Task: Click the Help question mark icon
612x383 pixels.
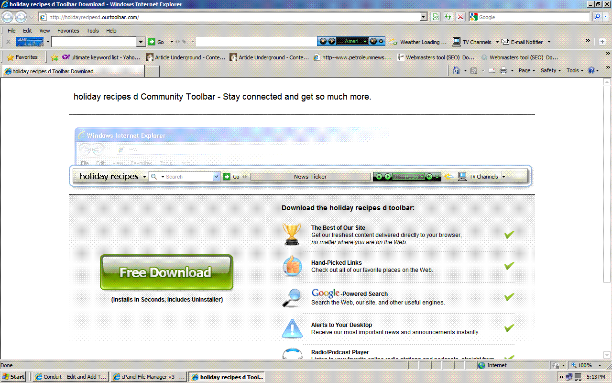Action: click(591, 70)
